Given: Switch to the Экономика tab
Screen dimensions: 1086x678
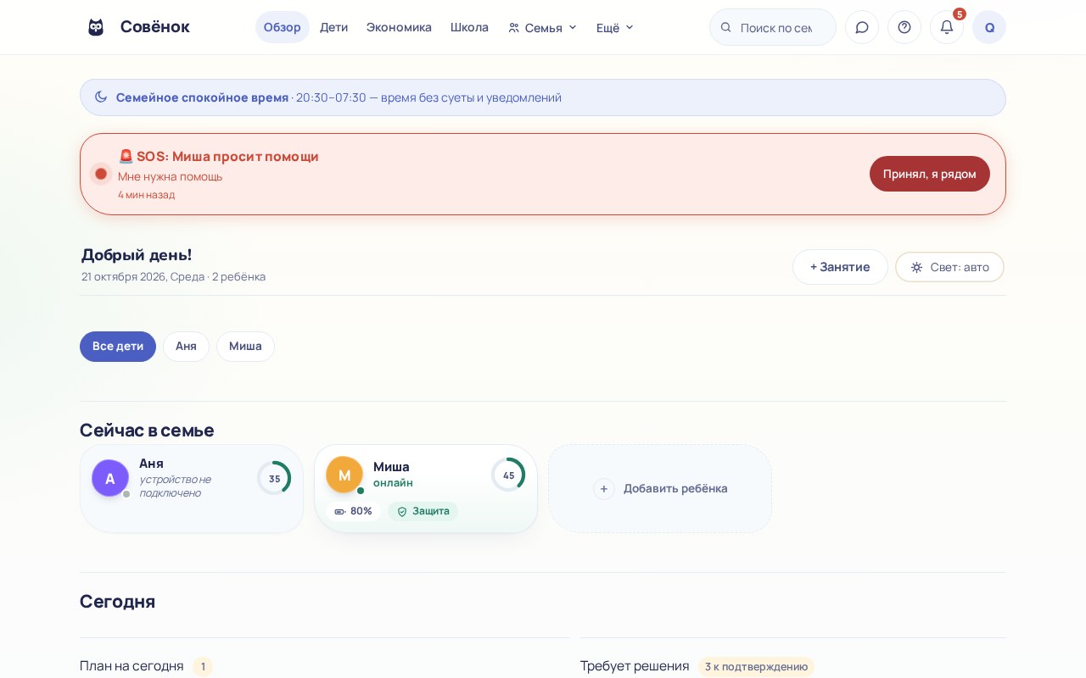Looking at the screenshot, I should [399, 27].
